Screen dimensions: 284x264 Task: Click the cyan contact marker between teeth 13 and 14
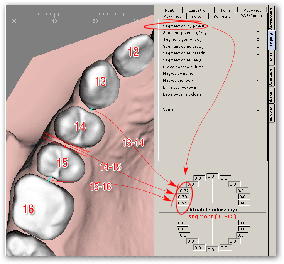(x=91, y=110)
